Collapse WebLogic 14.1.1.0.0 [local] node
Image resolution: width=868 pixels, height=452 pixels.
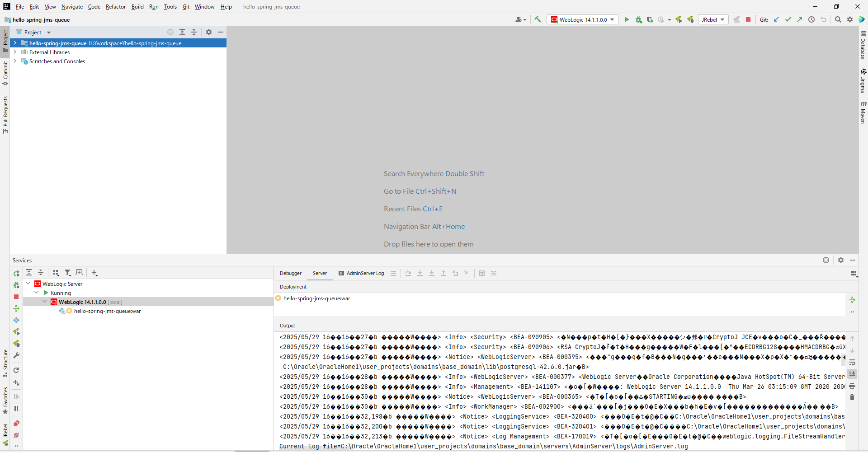45,302
